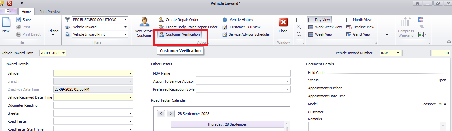
Task: Select Gantt View mode
Action: tap(358, 34)
